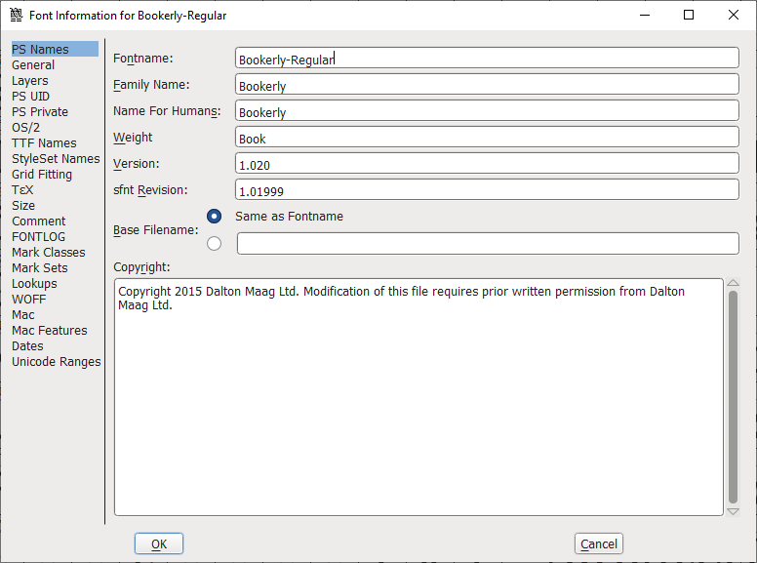Confirm with the OK button
The height and width of the screenshot is (563, 757).
[159, 543]
